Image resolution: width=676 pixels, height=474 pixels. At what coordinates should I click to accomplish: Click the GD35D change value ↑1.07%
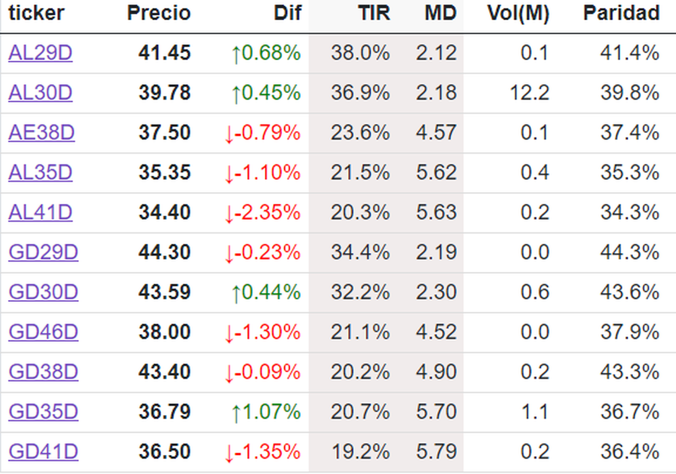tap(266, 413)
